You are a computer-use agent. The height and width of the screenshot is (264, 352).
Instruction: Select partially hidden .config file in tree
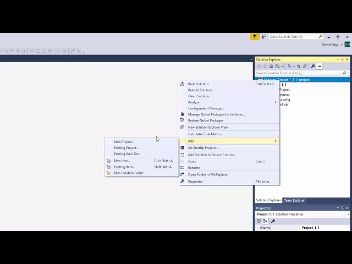point(285,100)
